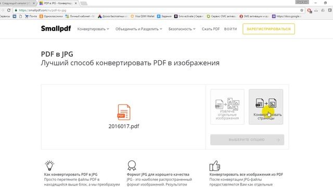Viewport: 333px width, 187px height.
Task: Open the docs.google bookmark
Action: (x=287, y=16)
